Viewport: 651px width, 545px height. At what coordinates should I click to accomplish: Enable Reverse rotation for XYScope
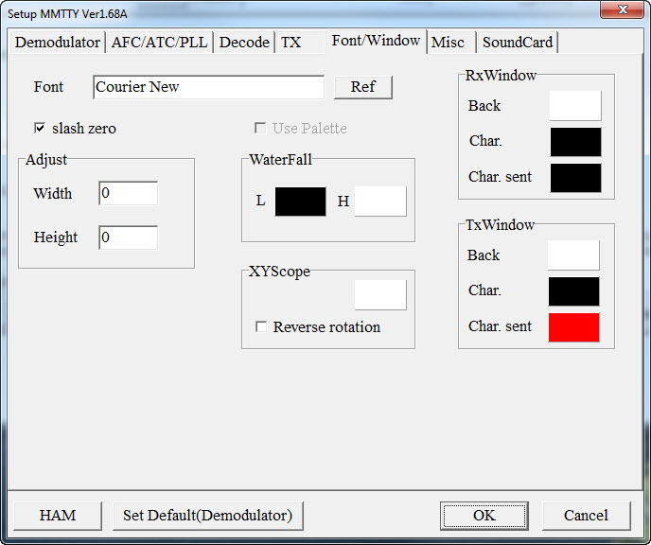[261, 327]
